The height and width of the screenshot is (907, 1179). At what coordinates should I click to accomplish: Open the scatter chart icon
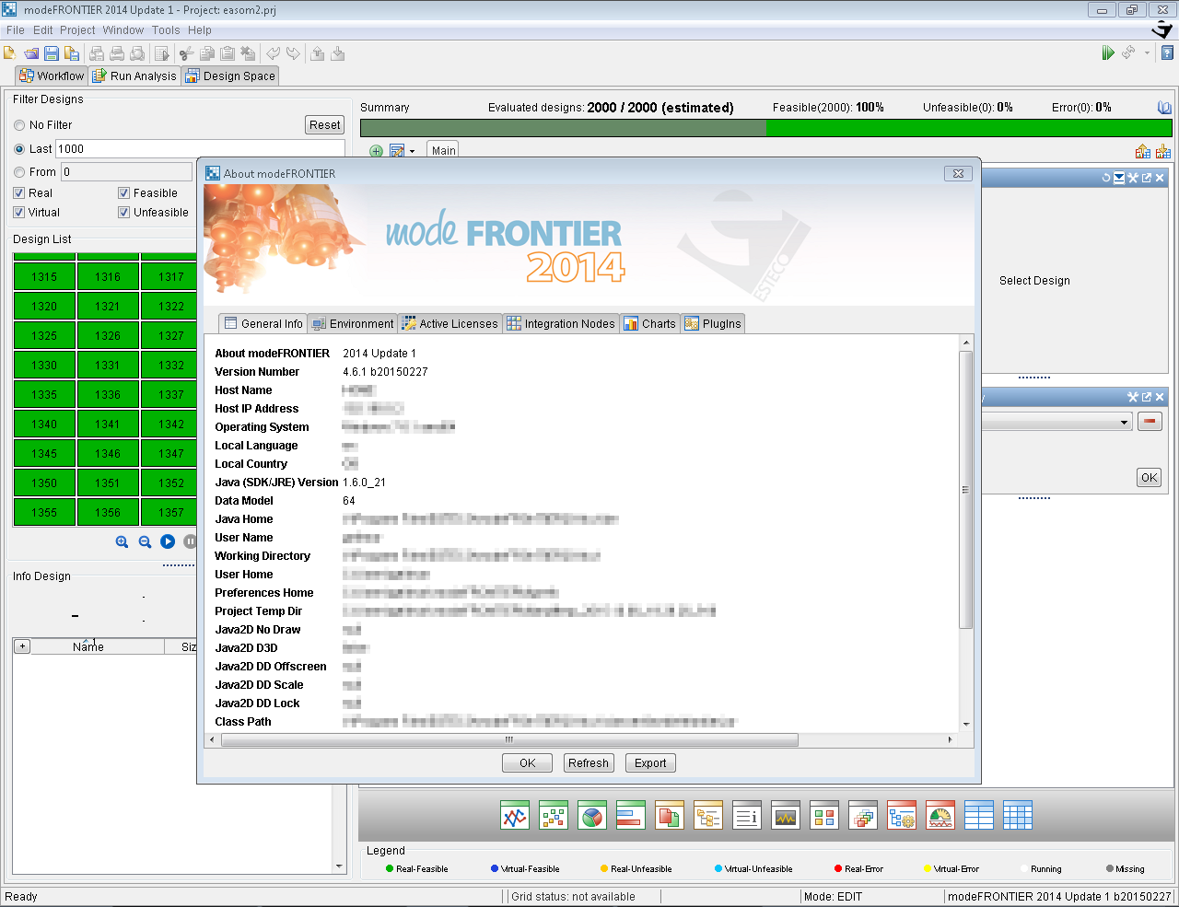coord(554,816)
